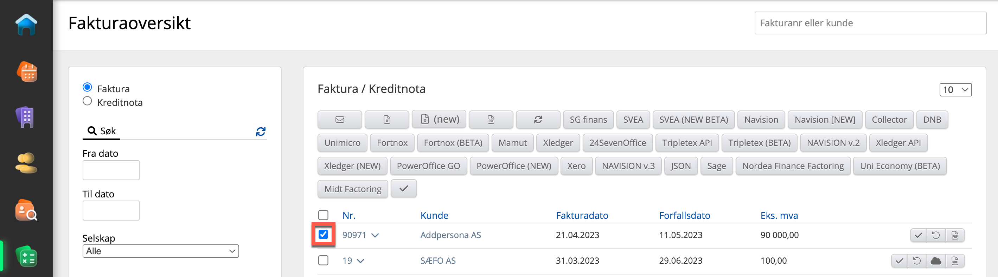This screenshot has height=277, width=998.
Task: Click the Fakturanr eller kunde search field
Action: coord(870,23)
